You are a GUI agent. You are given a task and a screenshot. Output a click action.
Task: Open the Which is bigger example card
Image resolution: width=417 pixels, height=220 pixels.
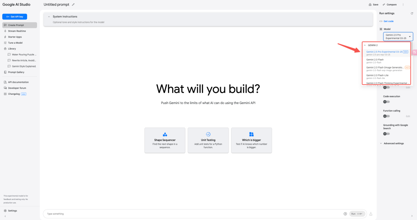coord(252,140)
